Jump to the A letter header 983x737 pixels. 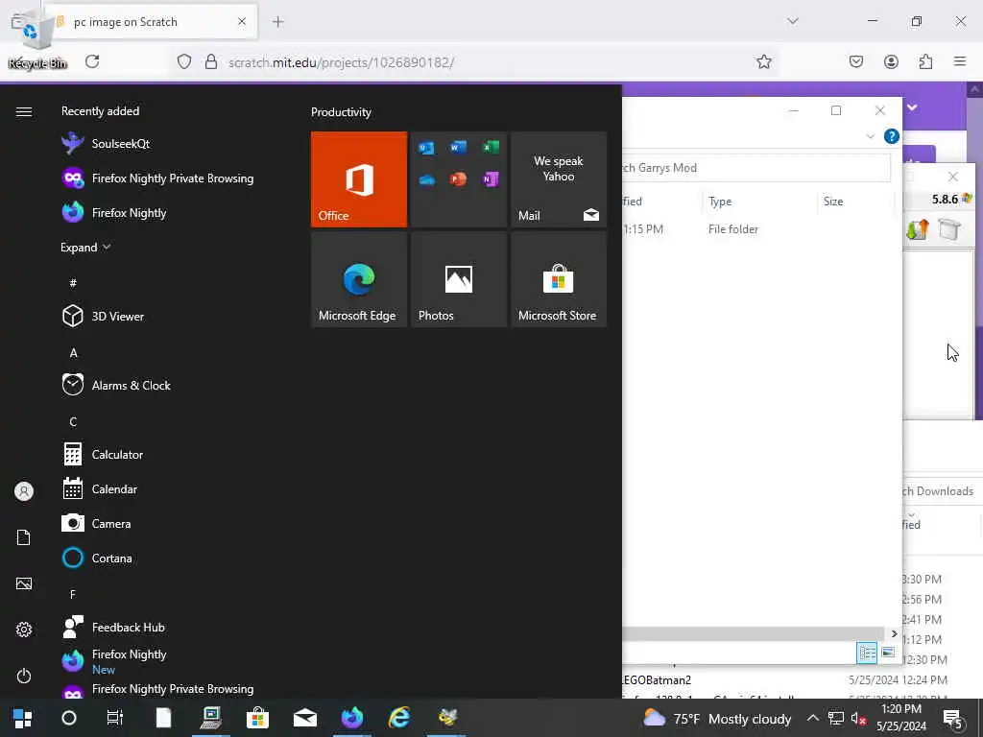tap(73, 352)
